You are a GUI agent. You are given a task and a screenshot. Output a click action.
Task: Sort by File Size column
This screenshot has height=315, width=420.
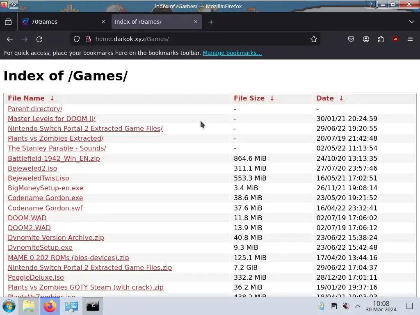coord(249,98)
